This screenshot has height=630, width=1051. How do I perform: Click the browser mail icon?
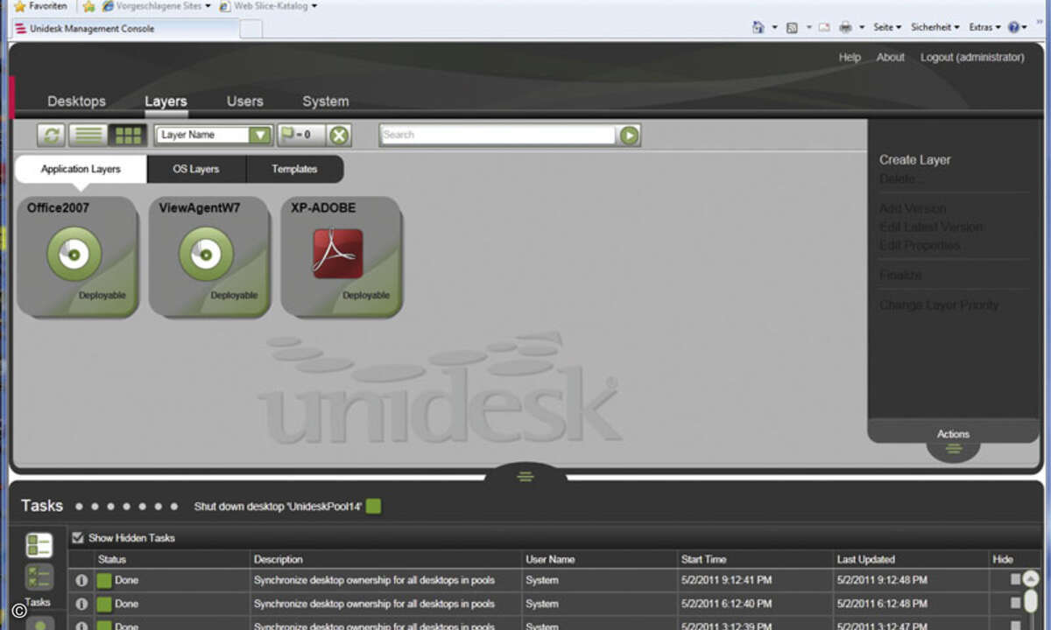point(823,27)
